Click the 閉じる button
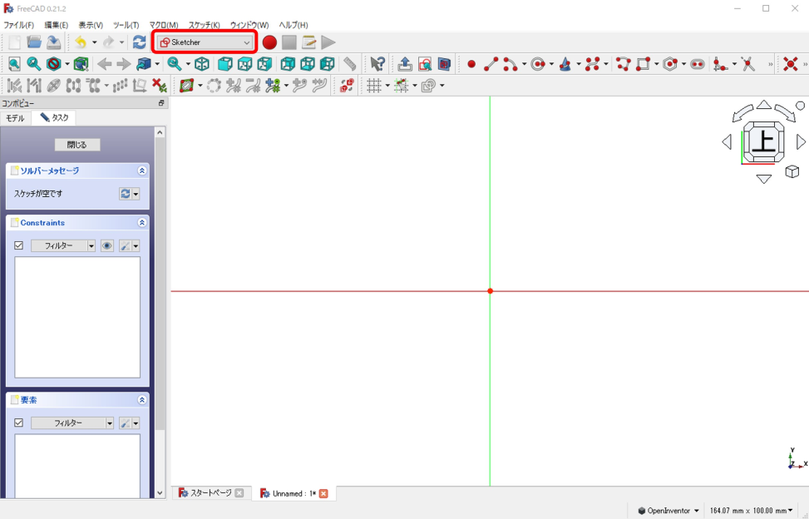809x519 pixels. [76, 145]
